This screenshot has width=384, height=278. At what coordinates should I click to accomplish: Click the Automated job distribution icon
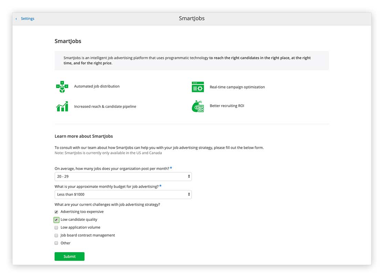coord(62,87)
